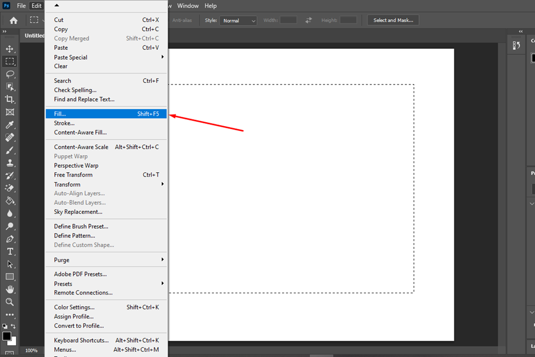Screen dimensions: 535x357
Task: Select the Move tool
Action: [x=9, y=49]
